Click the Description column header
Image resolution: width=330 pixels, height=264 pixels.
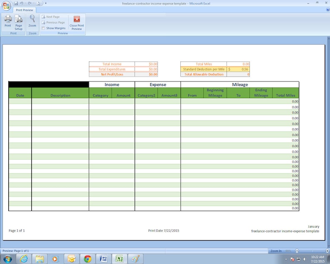pyautogui.click(x=60, y=93)
